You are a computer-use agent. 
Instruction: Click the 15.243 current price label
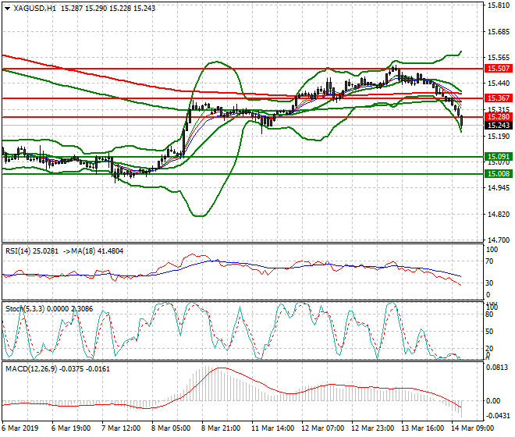pos(499,126)
